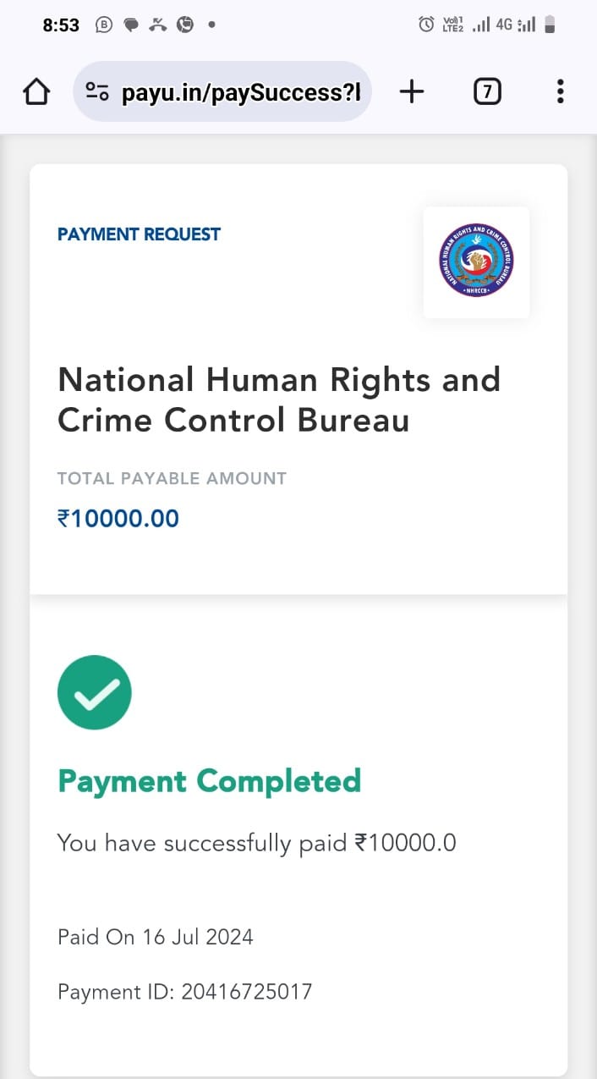Viewport: 597px width, 1079px height.
Task: Tap the Chrome home icon
Action: click(36, 92)
